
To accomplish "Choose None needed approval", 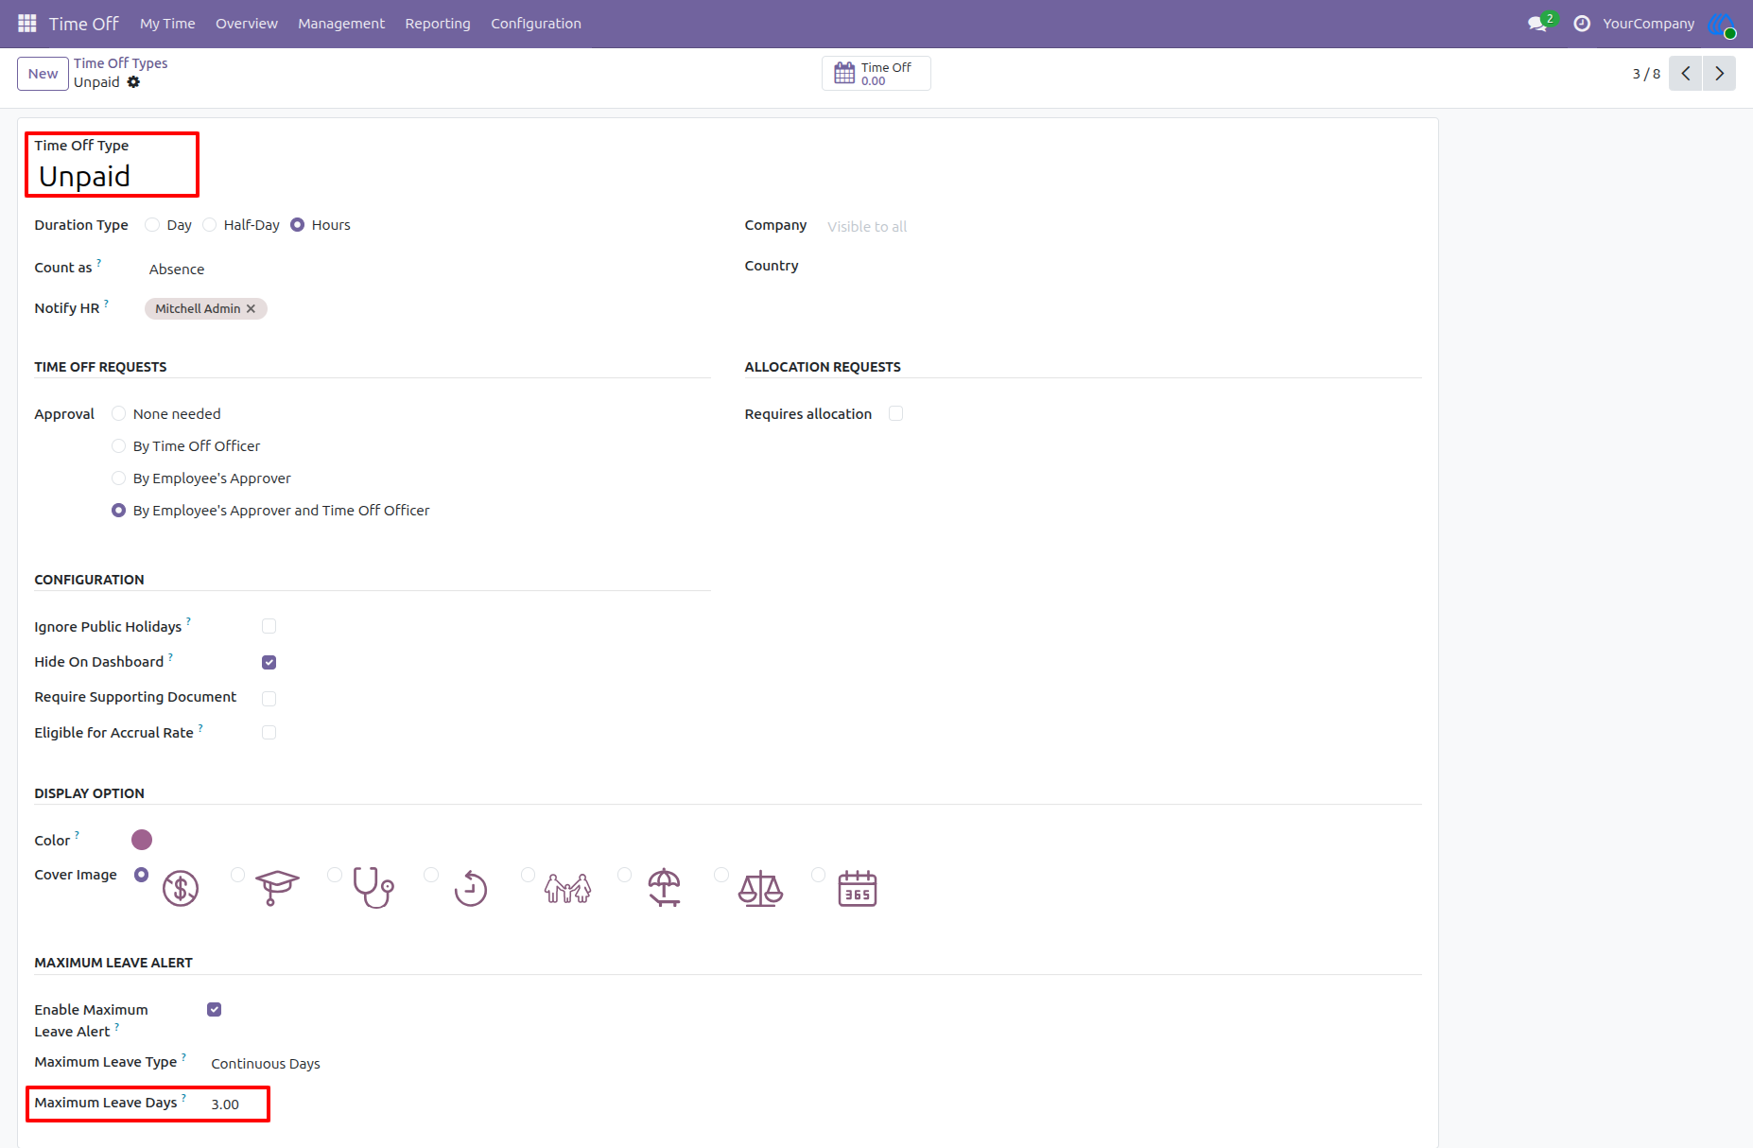I will pyautogui.click(x=118, y=414).
